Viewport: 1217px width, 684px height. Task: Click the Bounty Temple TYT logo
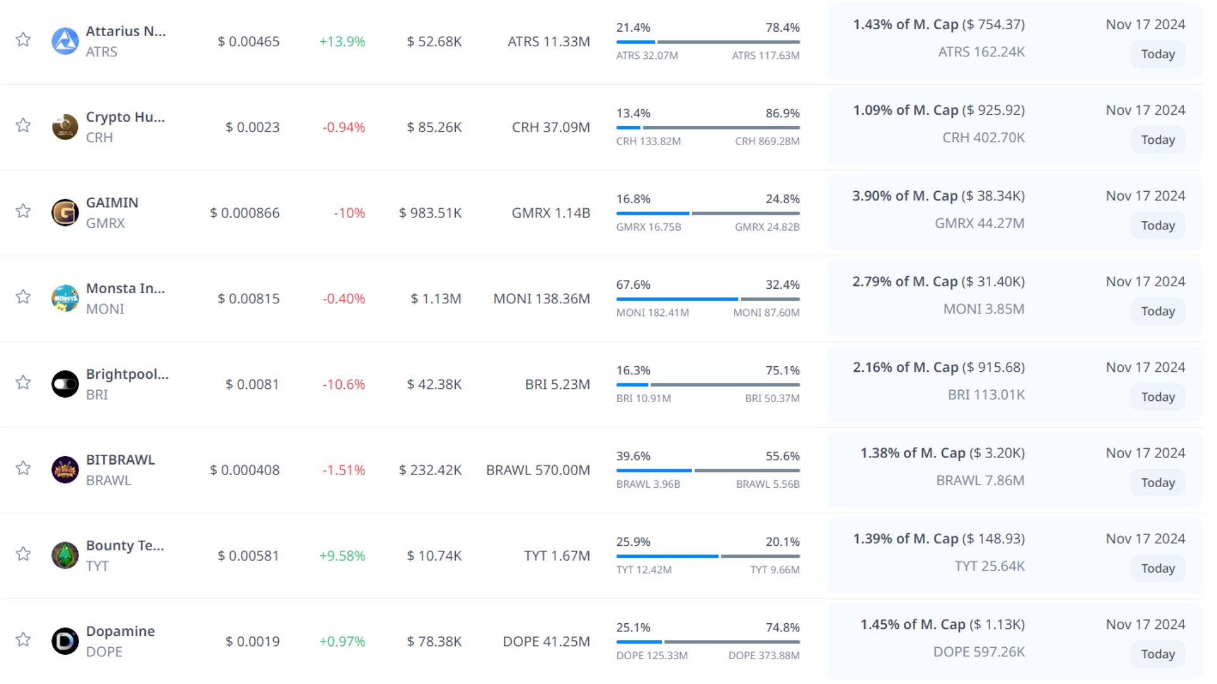tap(65, 555)
